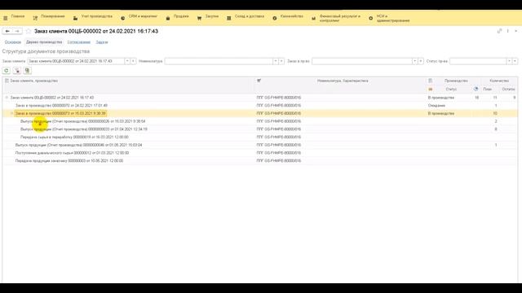Clear the Статус пр-ва field
This screenshot has width=522, height=293.
pos(515,61)
